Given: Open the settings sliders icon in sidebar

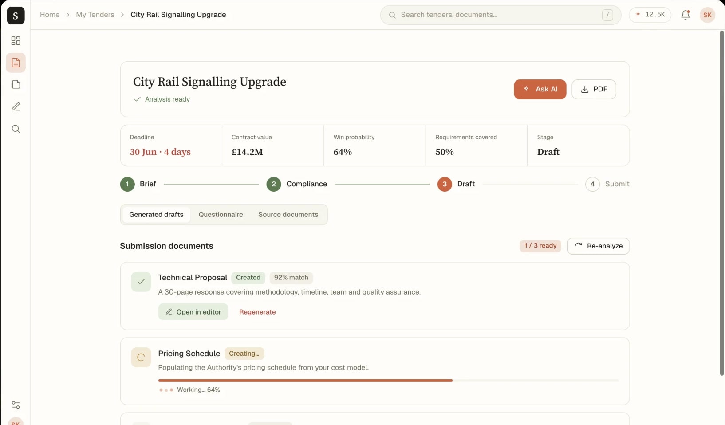Looking at the screenshot, I should click(x=16, y=405).
